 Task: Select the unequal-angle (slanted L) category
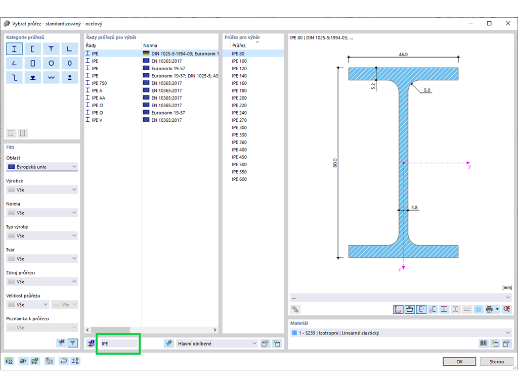tap(14, 63)
